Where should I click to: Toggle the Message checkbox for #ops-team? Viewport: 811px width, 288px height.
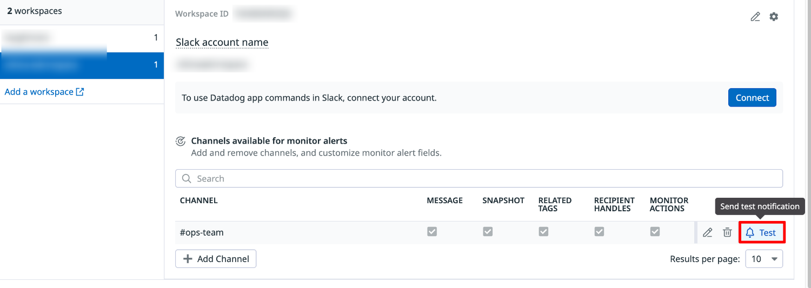tap(432, 232)
